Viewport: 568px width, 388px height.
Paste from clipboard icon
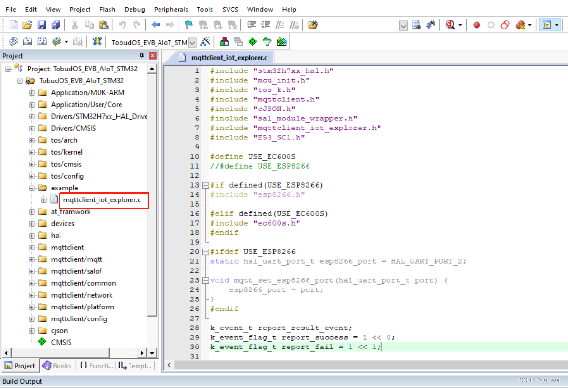coord(104,25)
